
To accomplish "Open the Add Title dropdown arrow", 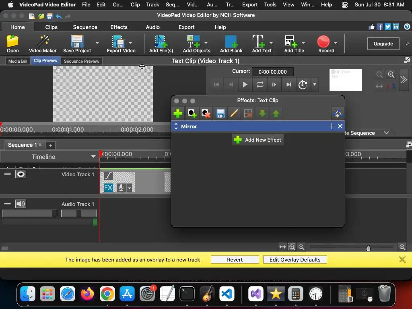I will point(303,43).
